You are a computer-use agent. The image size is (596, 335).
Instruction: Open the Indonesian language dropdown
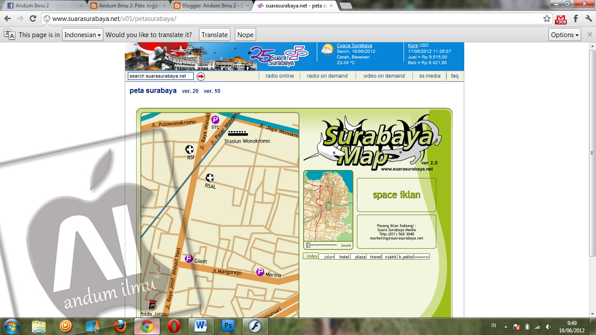(x=82, y=34)
